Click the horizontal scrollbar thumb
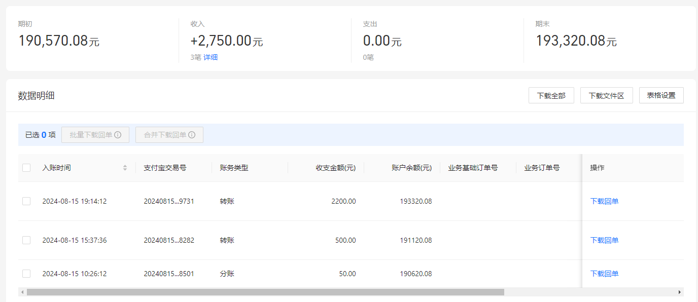The image size is (698, 302). pyautogui.click(x=265, y=292)
